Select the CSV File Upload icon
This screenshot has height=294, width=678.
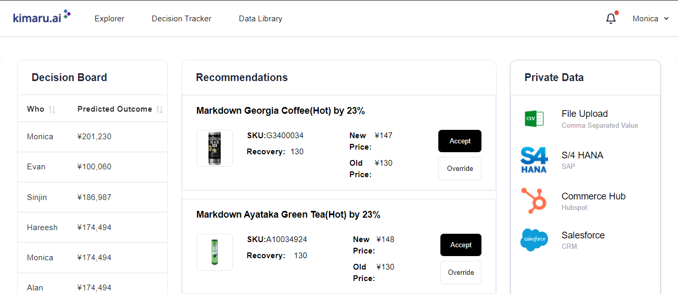(534, 118)
